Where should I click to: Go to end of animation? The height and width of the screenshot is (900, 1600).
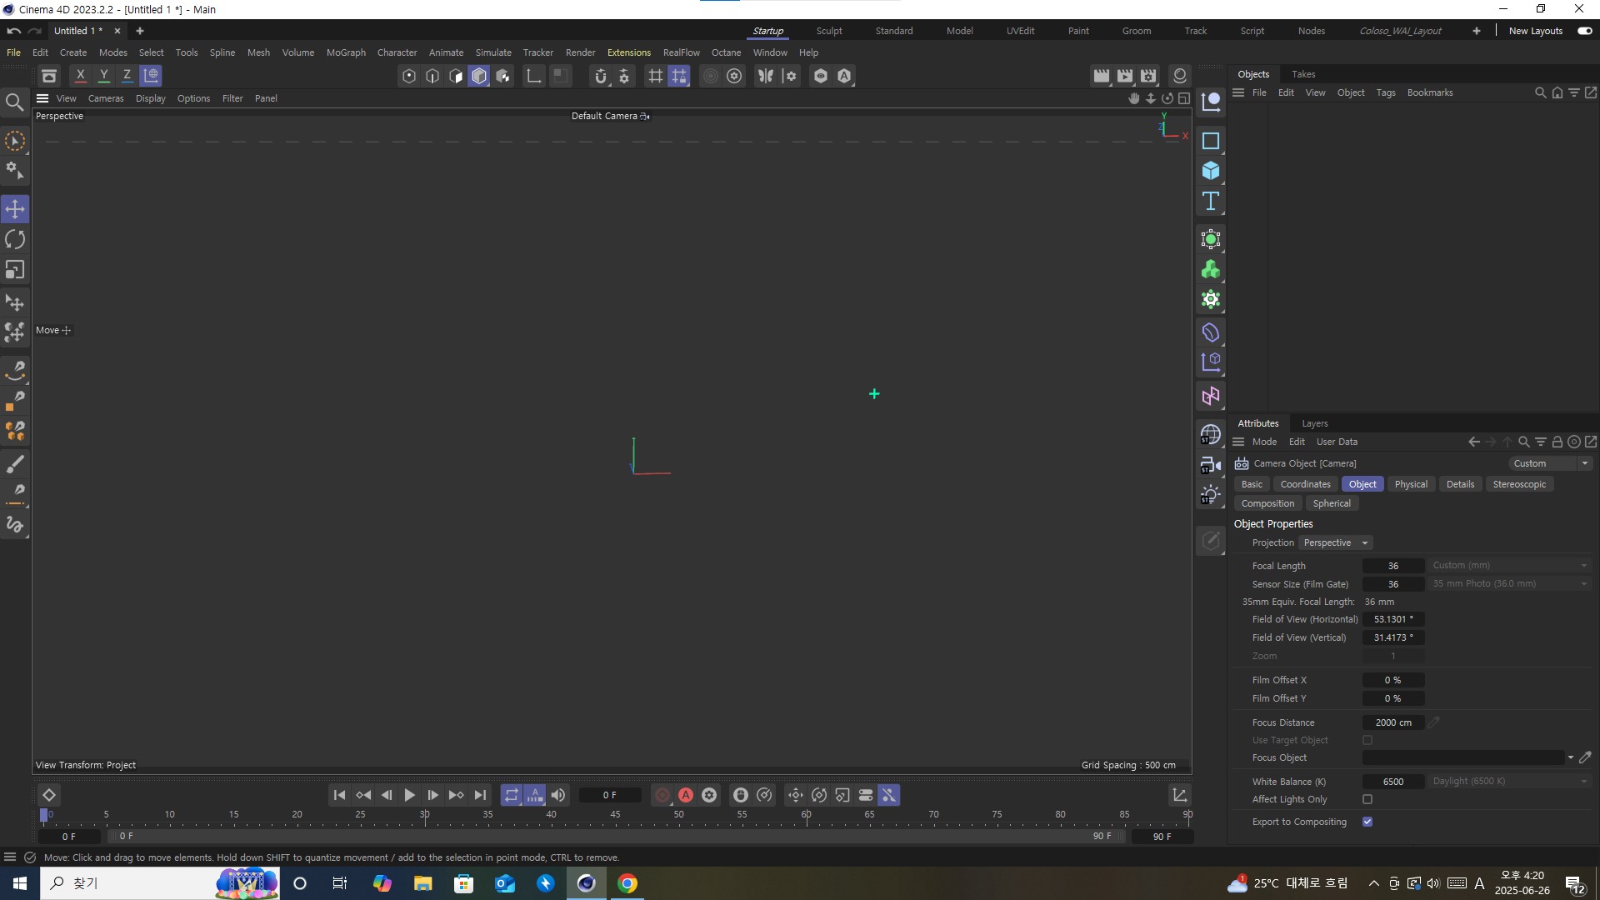480,796
